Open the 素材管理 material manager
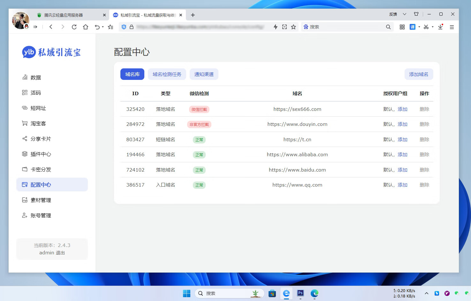 click(x=41, y=200)
